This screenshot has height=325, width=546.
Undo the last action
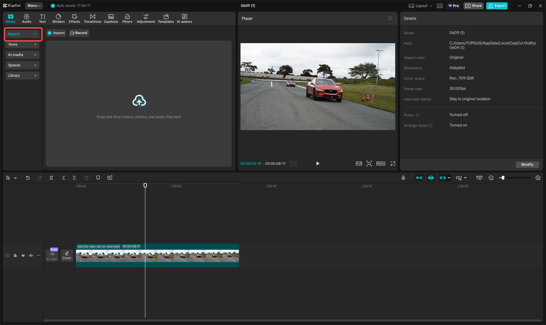(28, 178)
